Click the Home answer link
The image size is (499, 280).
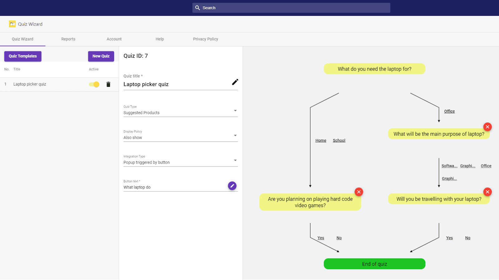pos(320,140)
